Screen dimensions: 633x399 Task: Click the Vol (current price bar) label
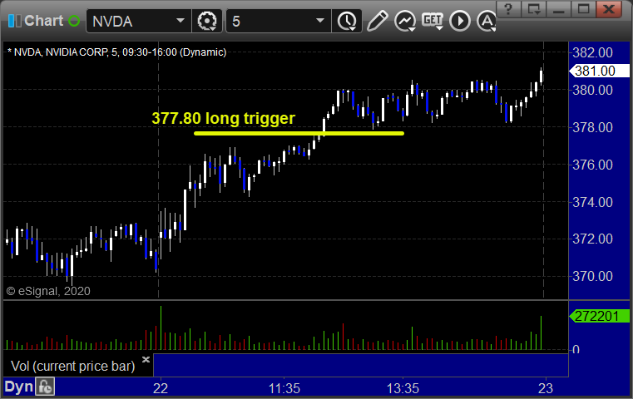[x=72, y=366]
